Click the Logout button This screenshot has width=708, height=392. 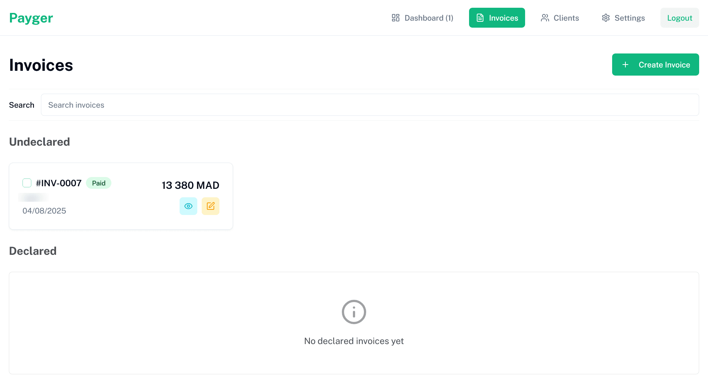click(679, 17)
